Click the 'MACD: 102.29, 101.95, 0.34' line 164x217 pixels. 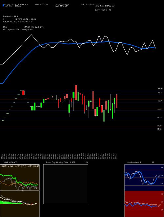tap(17, 22)
